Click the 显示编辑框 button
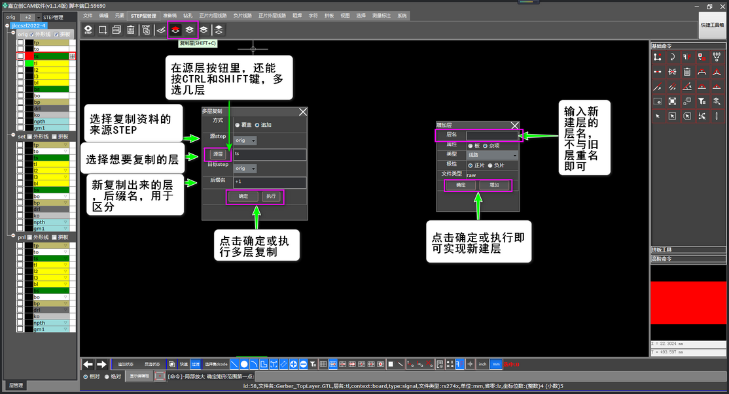This screenshot has height=394, width=729. pos(139,376)
